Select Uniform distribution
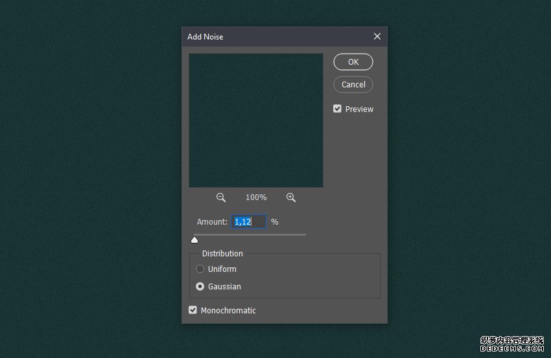This screenshot has height=358, width=551. [x=200, y=269]
